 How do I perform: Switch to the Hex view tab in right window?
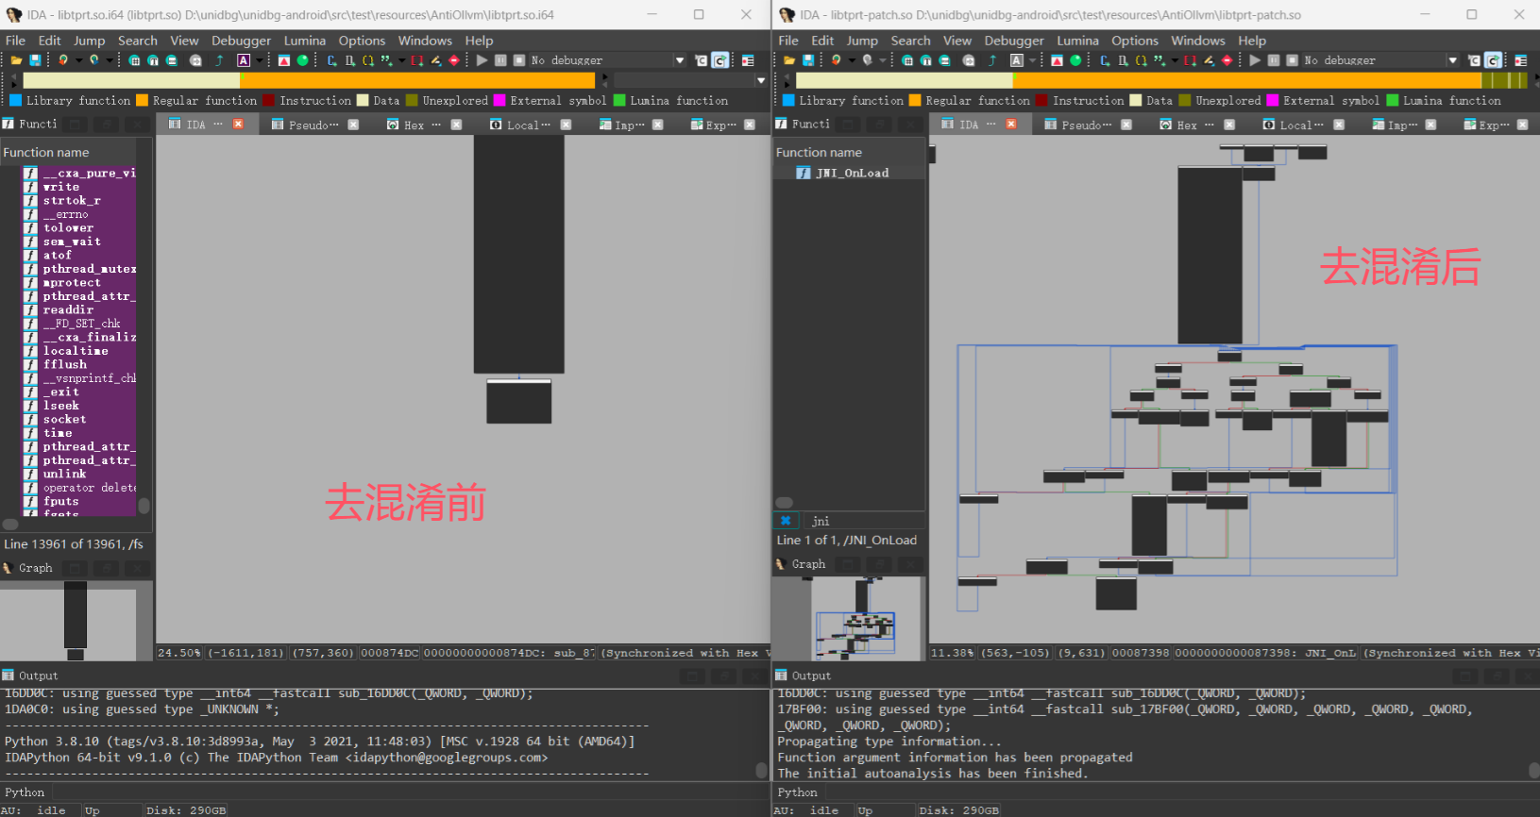click(1187, 125)
